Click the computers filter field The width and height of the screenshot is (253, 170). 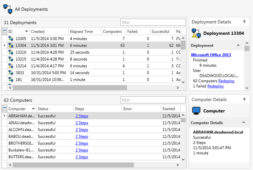pos(153,100)
